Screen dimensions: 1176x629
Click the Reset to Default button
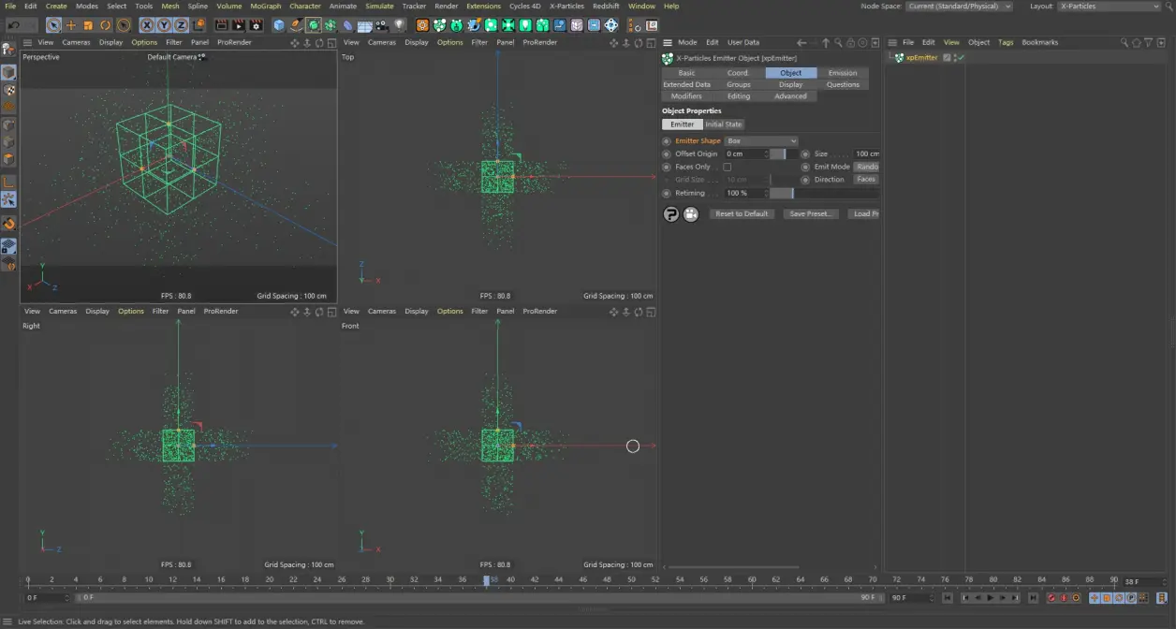[742, 213]
